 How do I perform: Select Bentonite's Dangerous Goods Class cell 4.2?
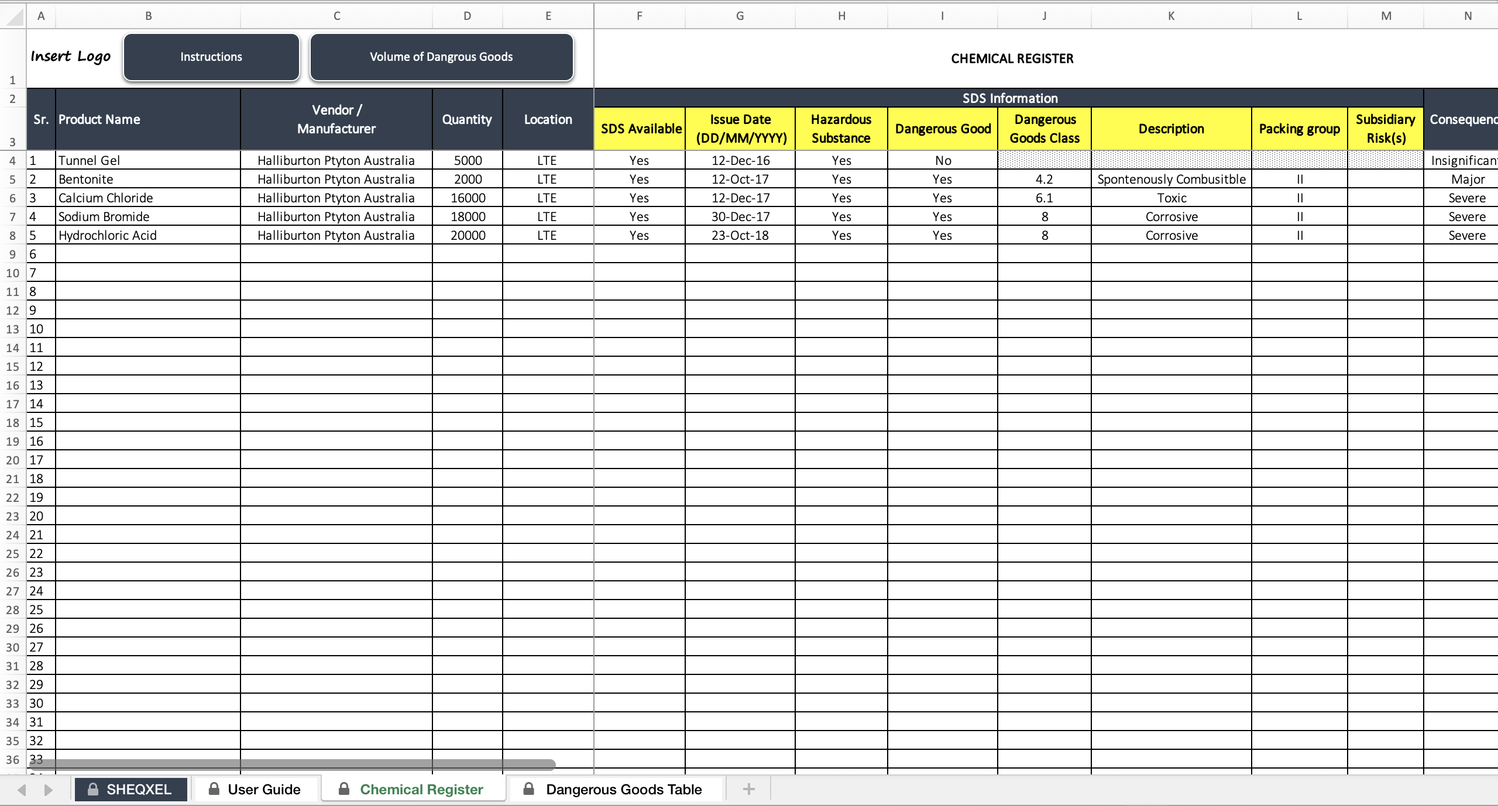click(x=1045, y=179)
